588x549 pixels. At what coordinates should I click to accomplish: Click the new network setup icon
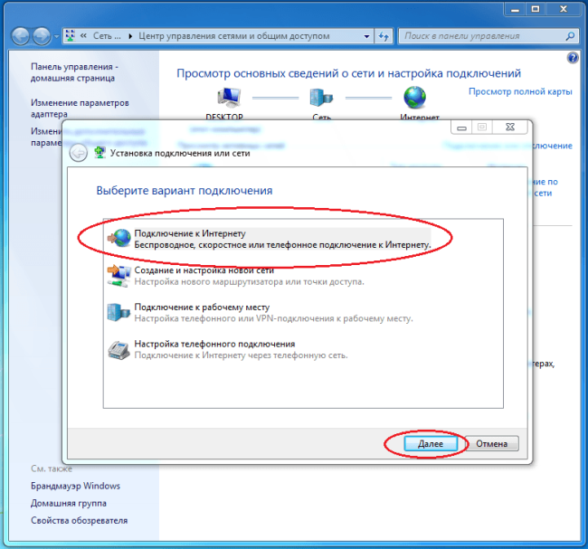119,276
